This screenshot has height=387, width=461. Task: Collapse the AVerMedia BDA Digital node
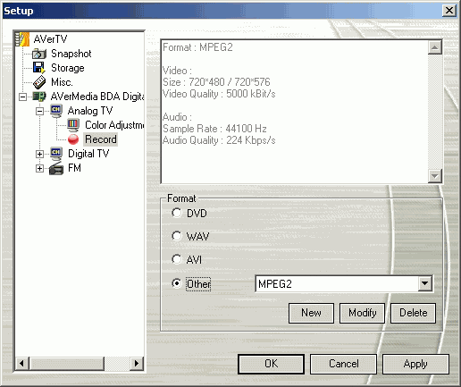22,97
